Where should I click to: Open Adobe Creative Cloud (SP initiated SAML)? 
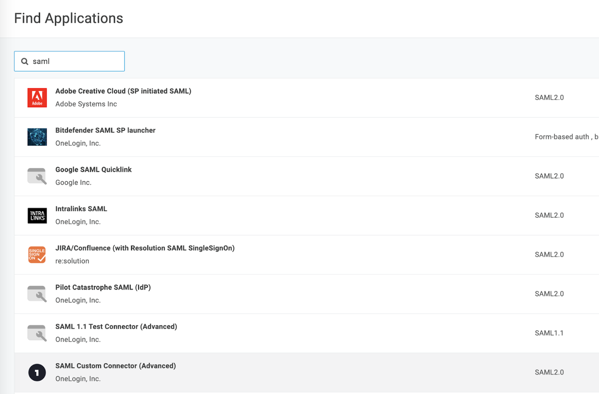coord(123,91)
